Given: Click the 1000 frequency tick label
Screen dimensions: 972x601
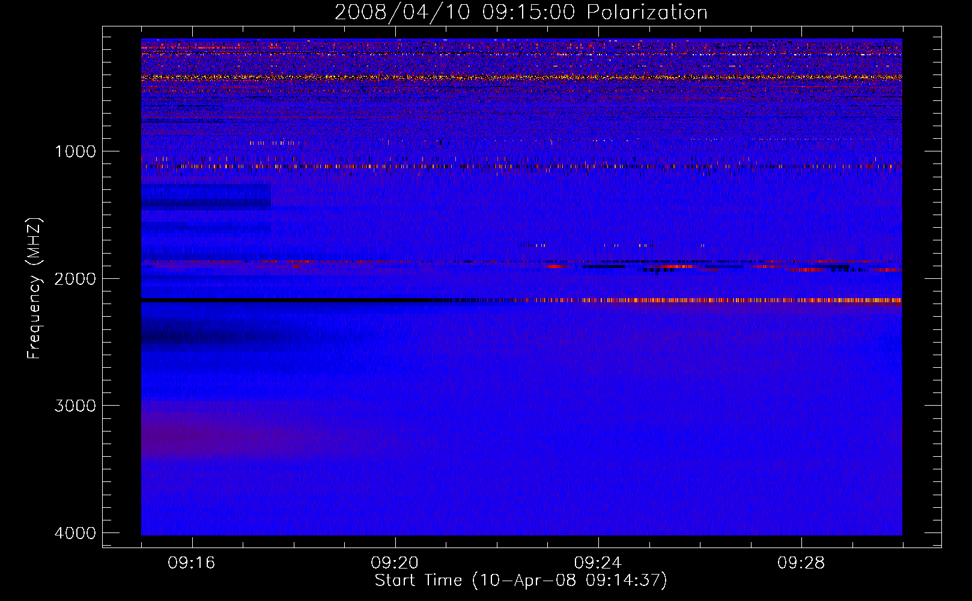Looking at the screenshot, I should [x=75, y=151].
